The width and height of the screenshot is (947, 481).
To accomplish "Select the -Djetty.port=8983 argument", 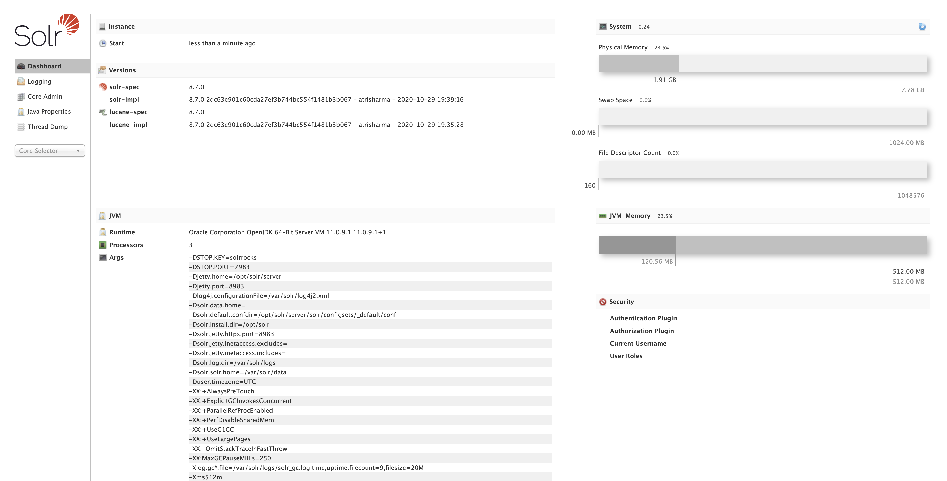I will [370, 286].
